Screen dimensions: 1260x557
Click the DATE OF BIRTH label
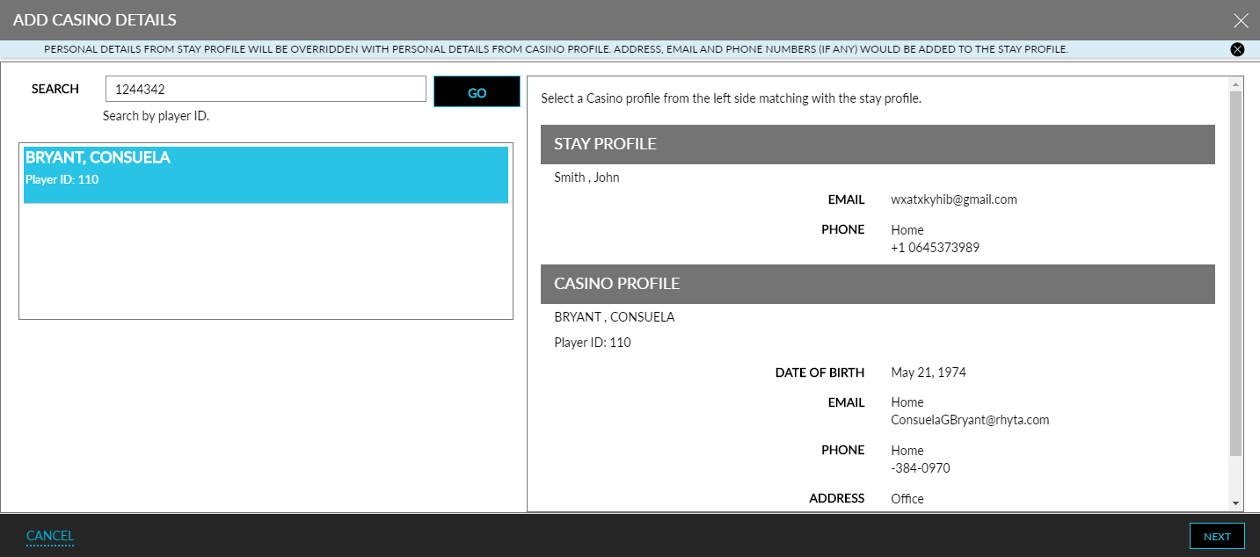[819, 373]
